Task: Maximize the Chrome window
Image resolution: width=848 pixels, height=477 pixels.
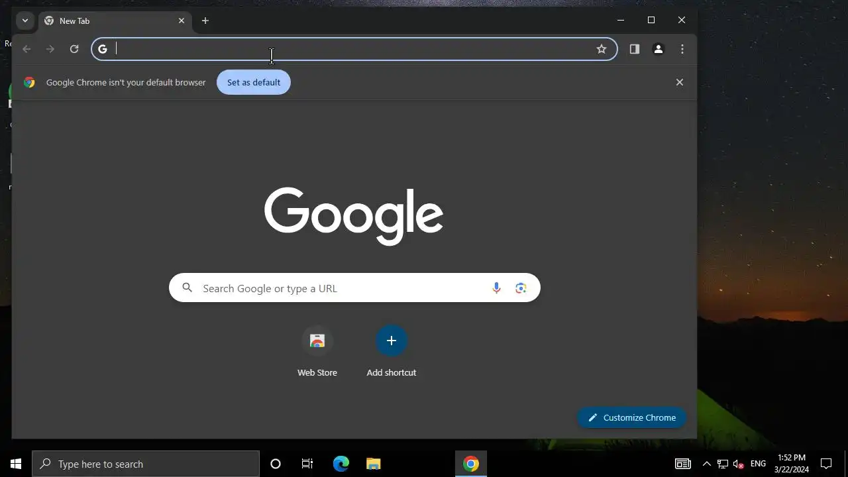Action: (651, 21)
